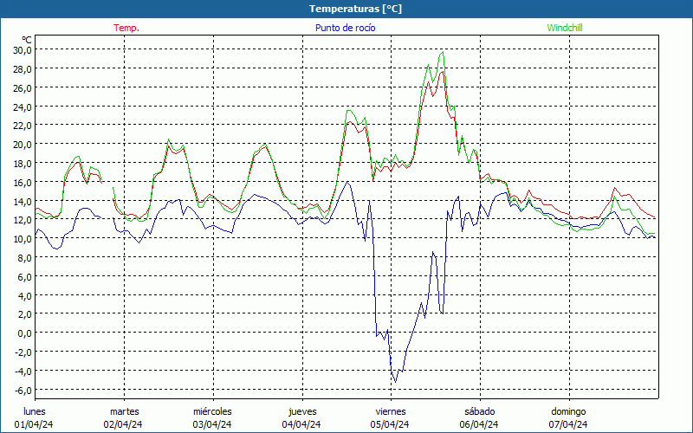Click the 01/04/24 date label
This screenshot has height=433, width=693.
tap(34, 424)
